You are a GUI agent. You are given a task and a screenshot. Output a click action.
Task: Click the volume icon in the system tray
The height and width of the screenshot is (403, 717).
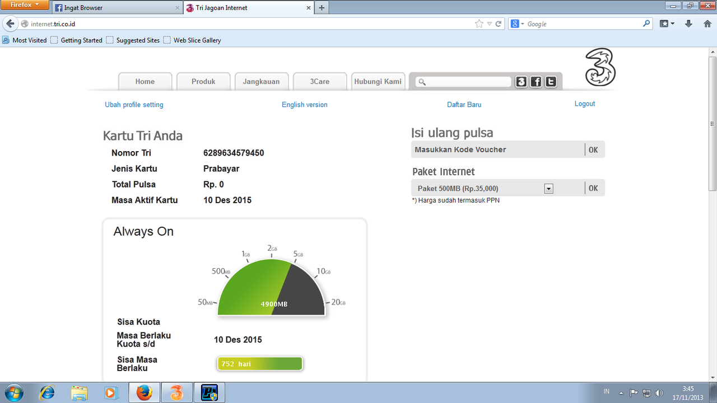pyautogui.click(x=659, y=392)
